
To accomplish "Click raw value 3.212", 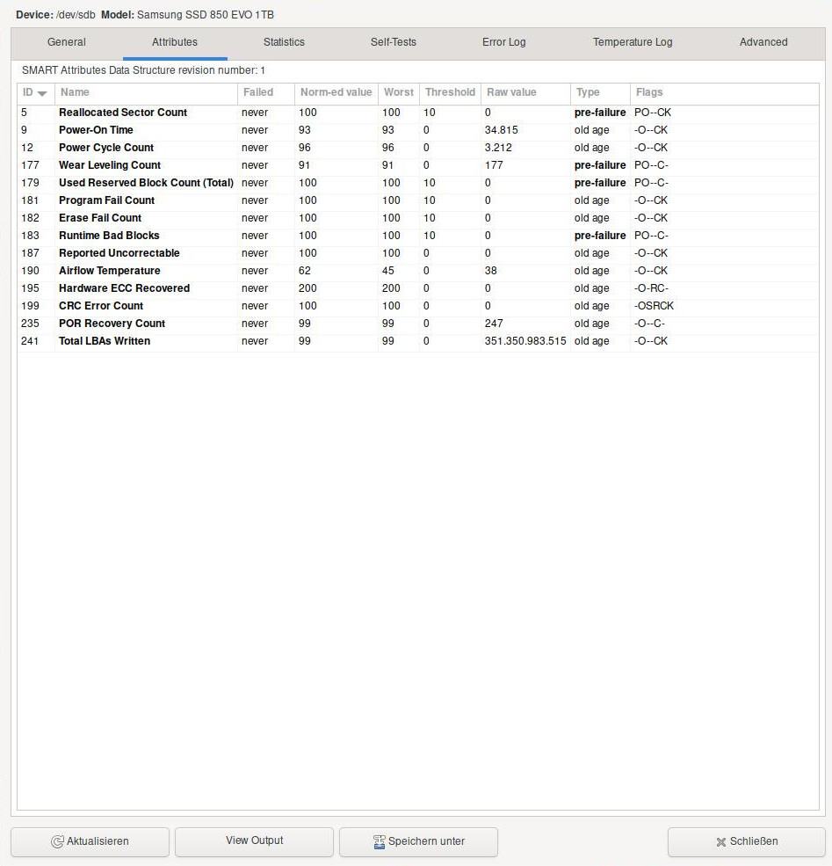I will (x=498, y=148).
